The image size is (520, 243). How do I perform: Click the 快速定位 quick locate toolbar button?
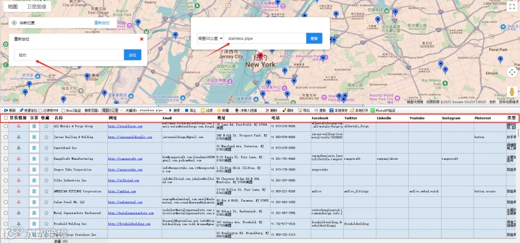[x=28, y=110]
